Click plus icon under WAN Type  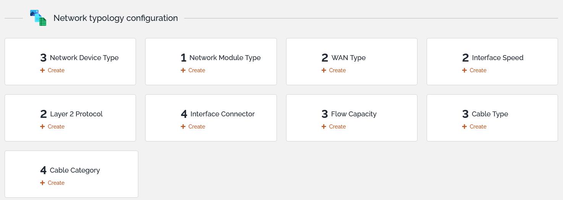click(x=324, y=70)
